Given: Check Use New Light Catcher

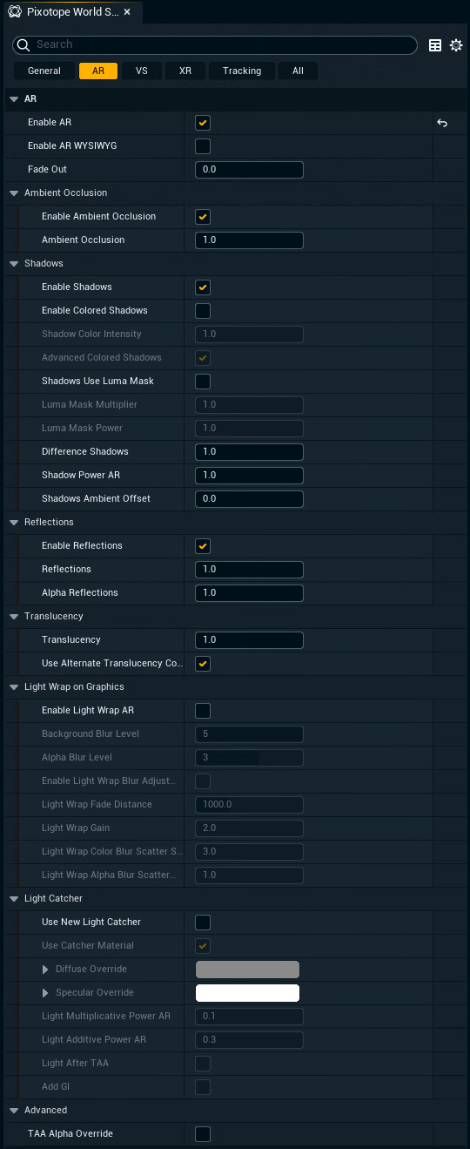Looking at the screenshot, I should point(203,923).
